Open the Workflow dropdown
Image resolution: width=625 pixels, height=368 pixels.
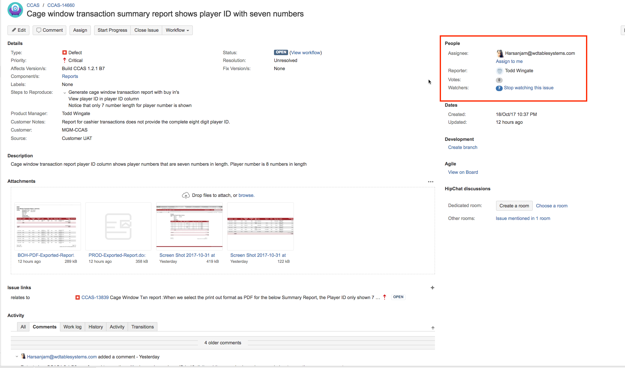point(177,30)
